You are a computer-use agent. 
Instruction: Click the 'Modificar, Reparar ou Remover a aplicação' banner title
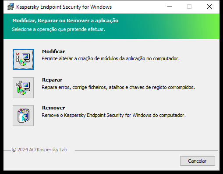[x=65, y=20]
